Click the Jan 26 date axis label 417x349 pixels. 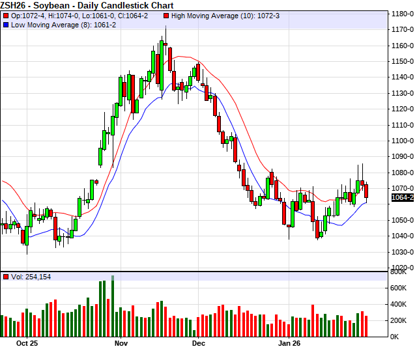pyautogui.click(x=289, y=342)
